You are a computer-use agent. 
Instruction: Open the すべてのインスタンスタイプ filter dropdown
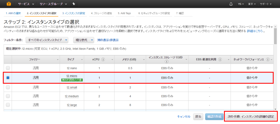pyautogui.click(x=47, y=40)
